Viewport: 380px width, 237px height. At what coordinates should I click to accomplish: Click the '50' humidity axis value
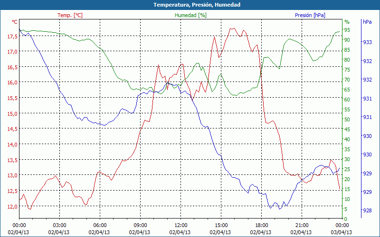(347, 119)
